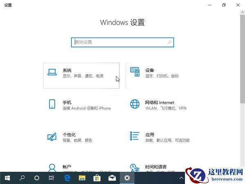Open taskbar Search magnifier

click(x=22, y=178)
